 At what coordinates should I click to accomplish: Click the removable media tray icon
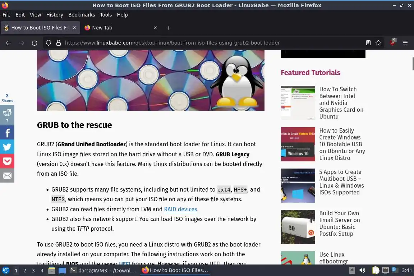[x=352, y=271]
